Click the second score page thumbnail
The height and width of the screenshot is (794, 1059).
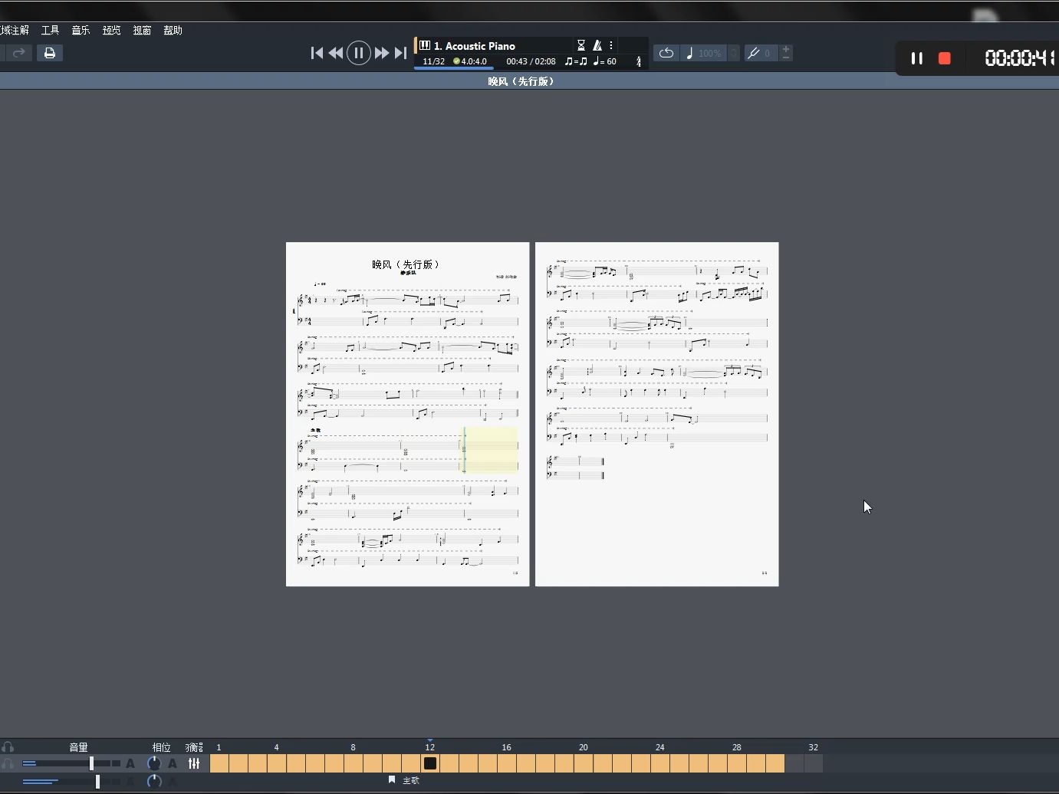pos(656,414)
